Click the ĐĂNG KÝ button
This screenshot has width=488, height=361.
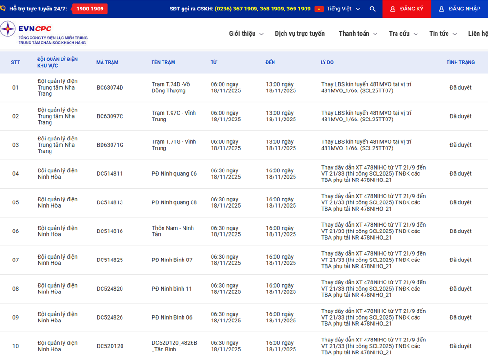coord(407,9)
